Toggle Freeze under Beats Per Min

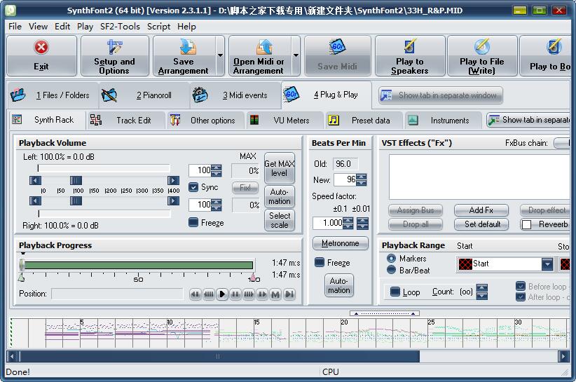pyautogui.click(x=320, y=262)
